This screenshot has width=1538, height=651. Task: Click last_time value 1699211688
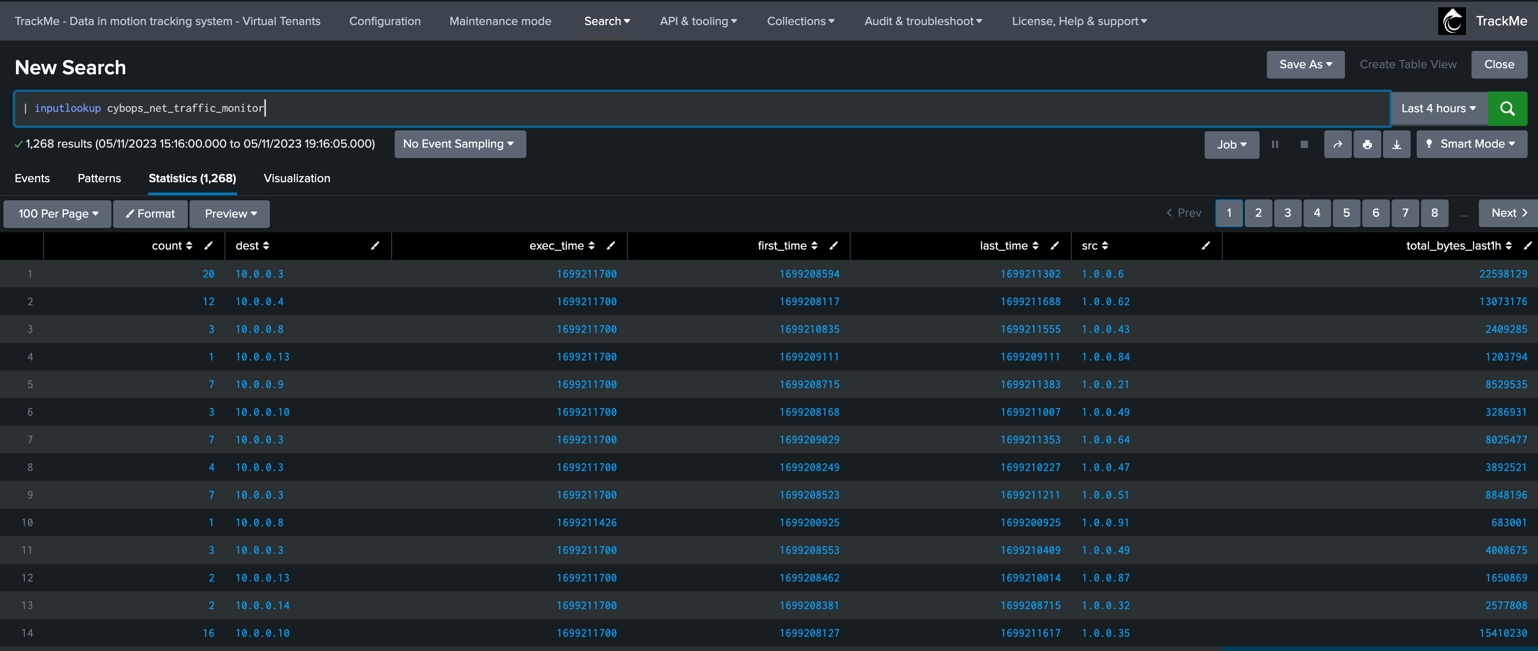tap(1031, 301)
